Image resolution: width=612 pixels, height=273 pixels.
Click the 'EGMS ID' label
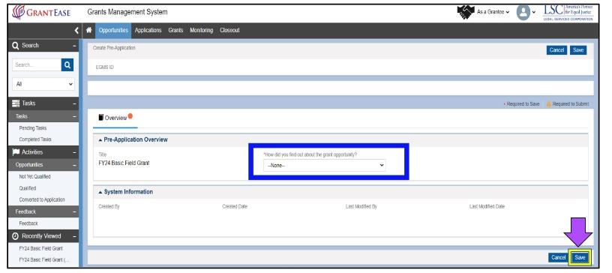pos(104,67)
